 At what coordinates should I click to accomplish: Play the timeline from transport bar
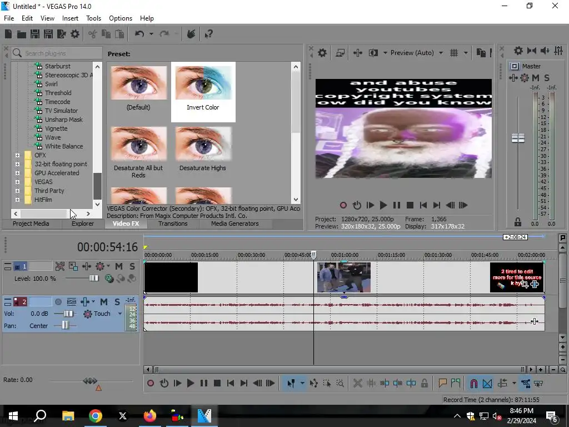point(190,384)
